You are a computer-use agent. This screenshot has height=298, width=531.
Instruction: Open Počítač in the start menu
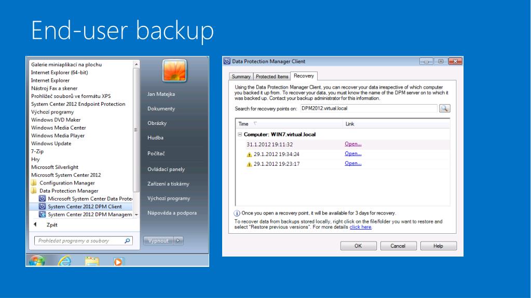click(156, 153)
